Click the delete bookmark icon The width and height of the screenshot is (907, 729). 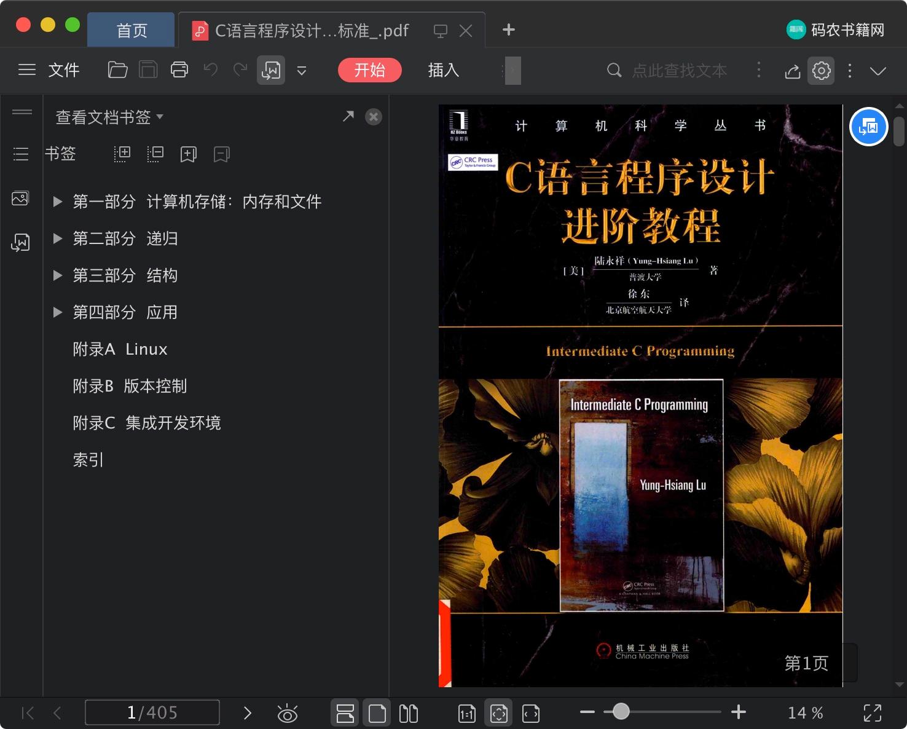coord(222,154)
